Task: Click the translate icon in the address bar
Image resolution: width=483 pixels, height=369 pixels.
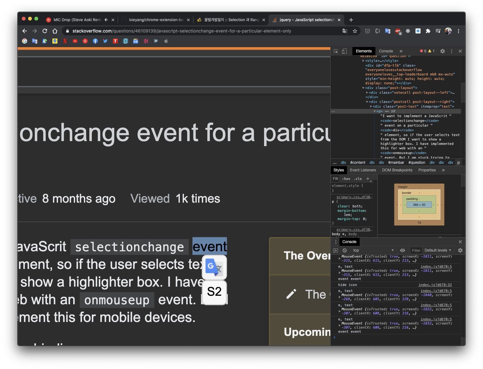Action: (345, 31)
